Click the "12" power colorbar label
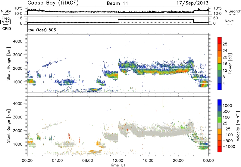The height and width of the screenshot is (167, 241). (x=225, y=71)
